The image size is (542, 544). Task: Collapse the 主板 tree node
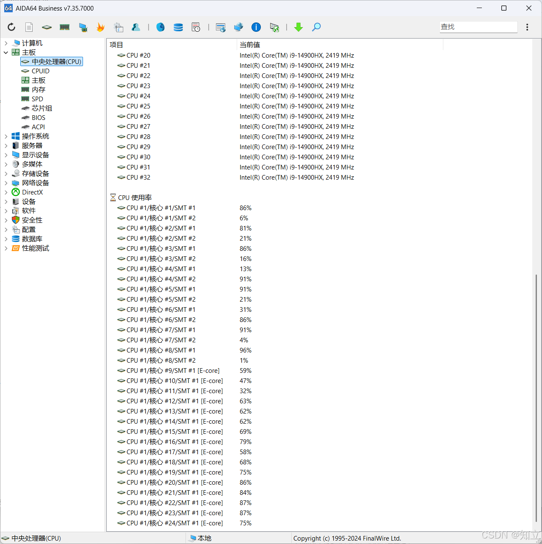coord(6,53)
